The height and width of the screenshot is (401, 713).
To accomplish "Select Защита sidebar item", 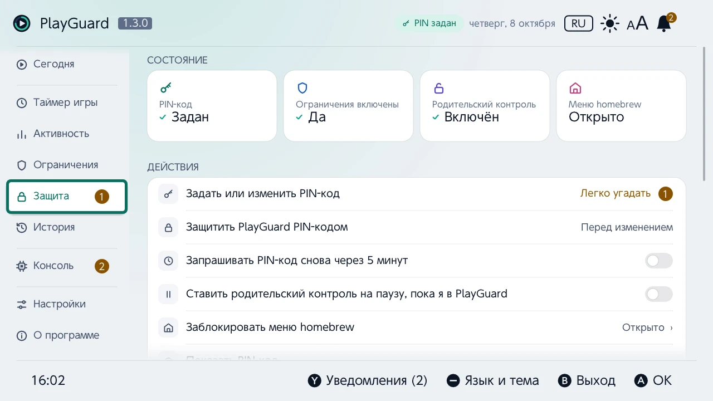I will tap(67, 196).
